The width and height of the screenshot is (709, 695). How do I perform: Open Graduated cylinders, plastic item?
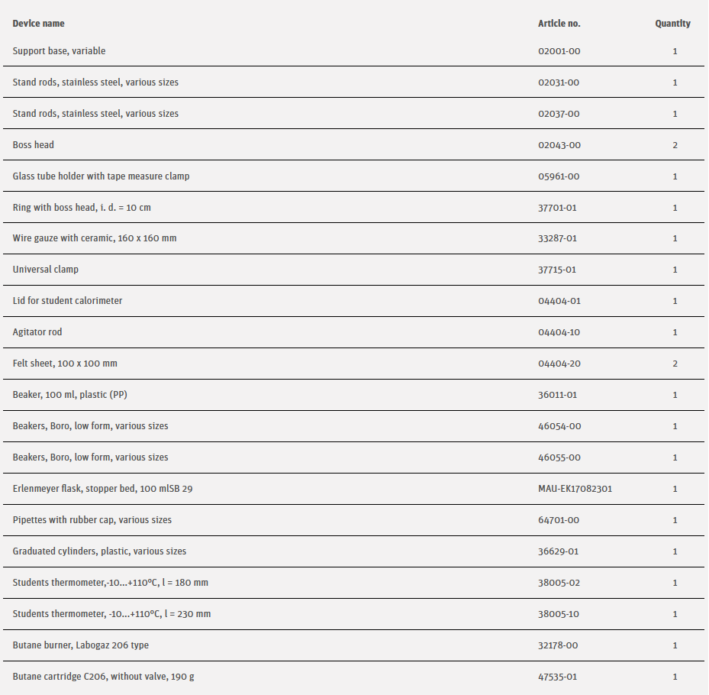(99, 551)
